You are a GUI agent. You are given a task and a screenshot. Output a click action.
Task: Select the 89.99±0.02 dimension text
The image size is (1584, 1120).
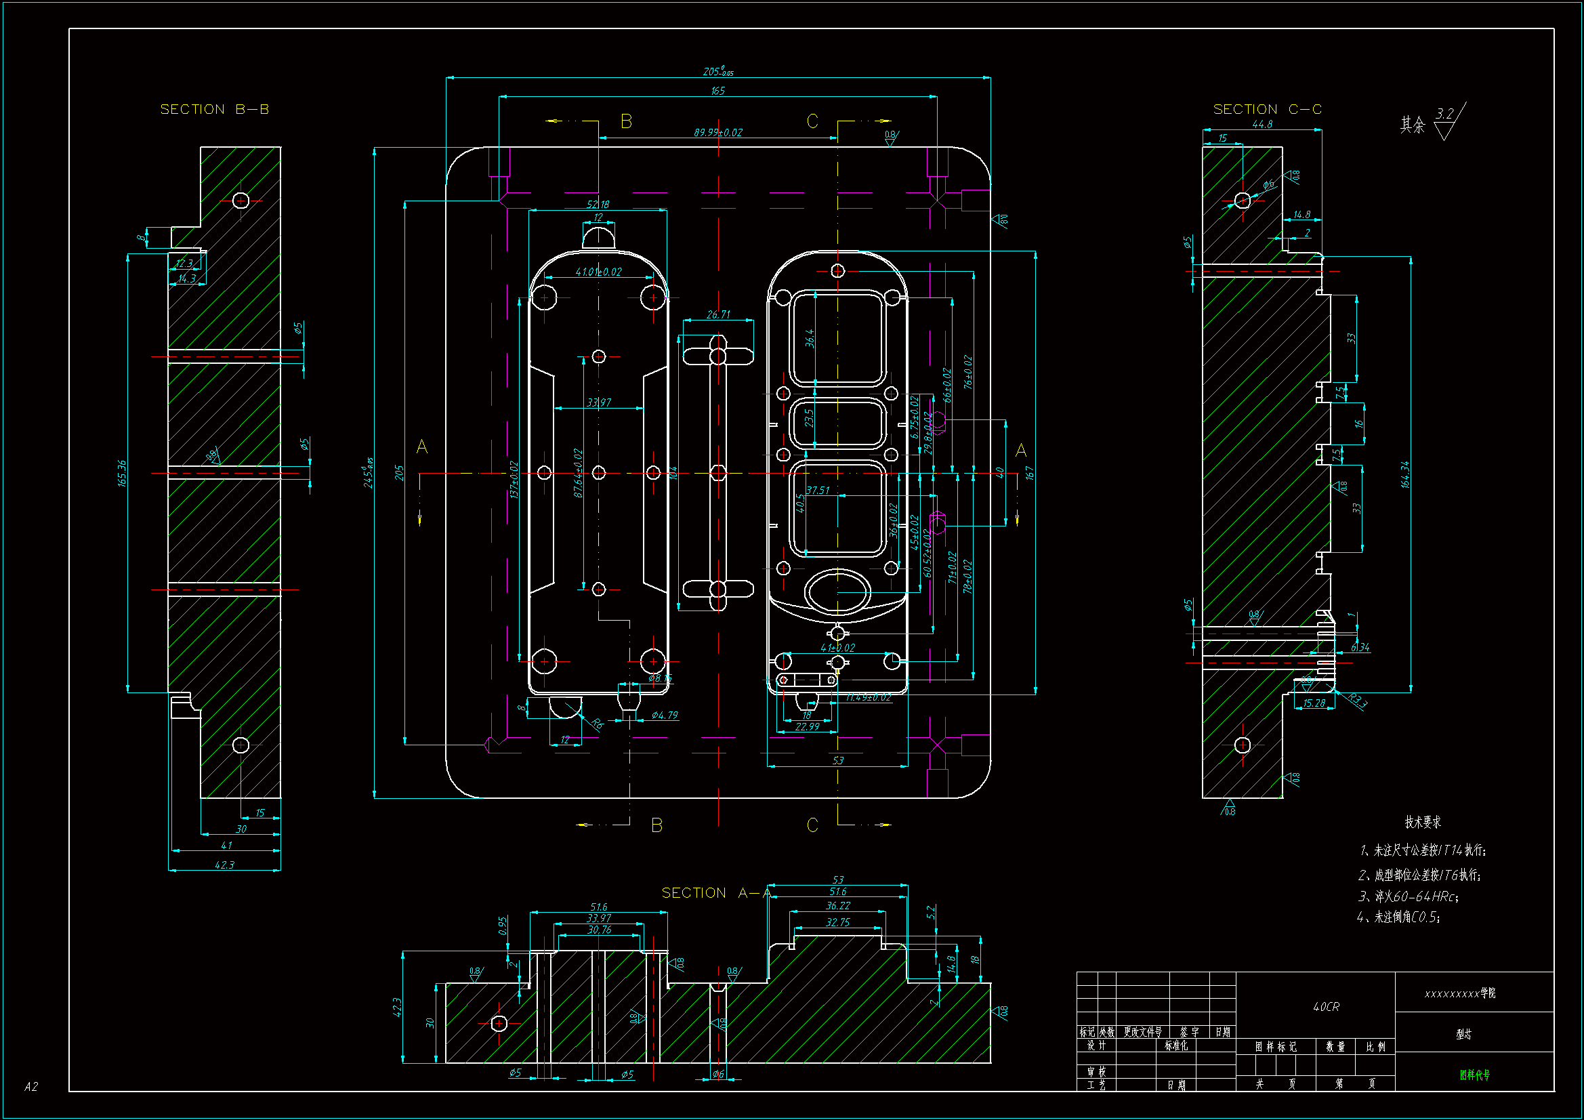pyautogui.click(x=717, y=133)
